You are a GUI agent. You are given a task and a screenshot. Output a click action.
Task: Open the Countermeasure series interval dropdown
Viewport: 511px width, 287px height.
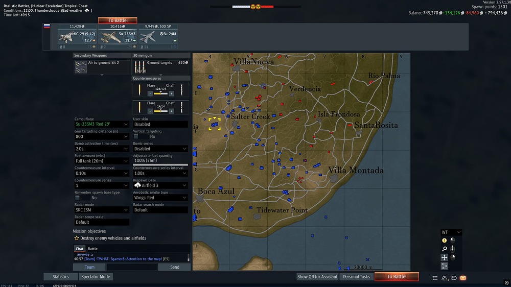pyautogui.click(x=160, y=173)
